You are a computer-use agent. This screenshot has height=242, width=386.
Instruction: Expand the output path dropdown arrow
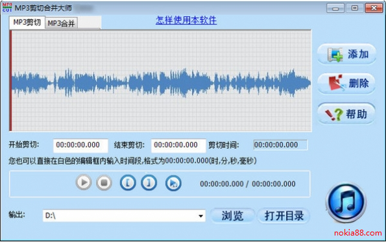point(201,216)
